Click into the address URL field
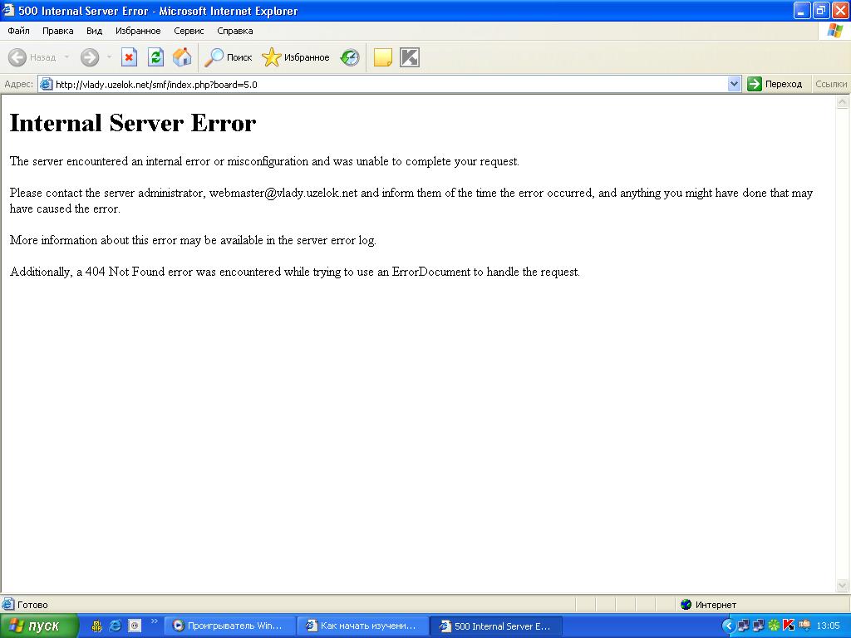Viewport: 851px width, 638px height. (382, 84)
